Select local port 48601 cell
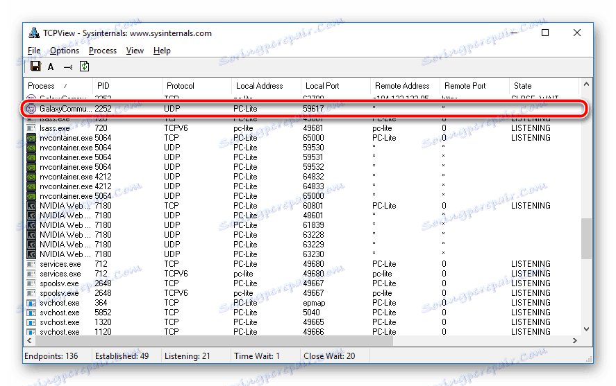 click(x=313, y=216)
